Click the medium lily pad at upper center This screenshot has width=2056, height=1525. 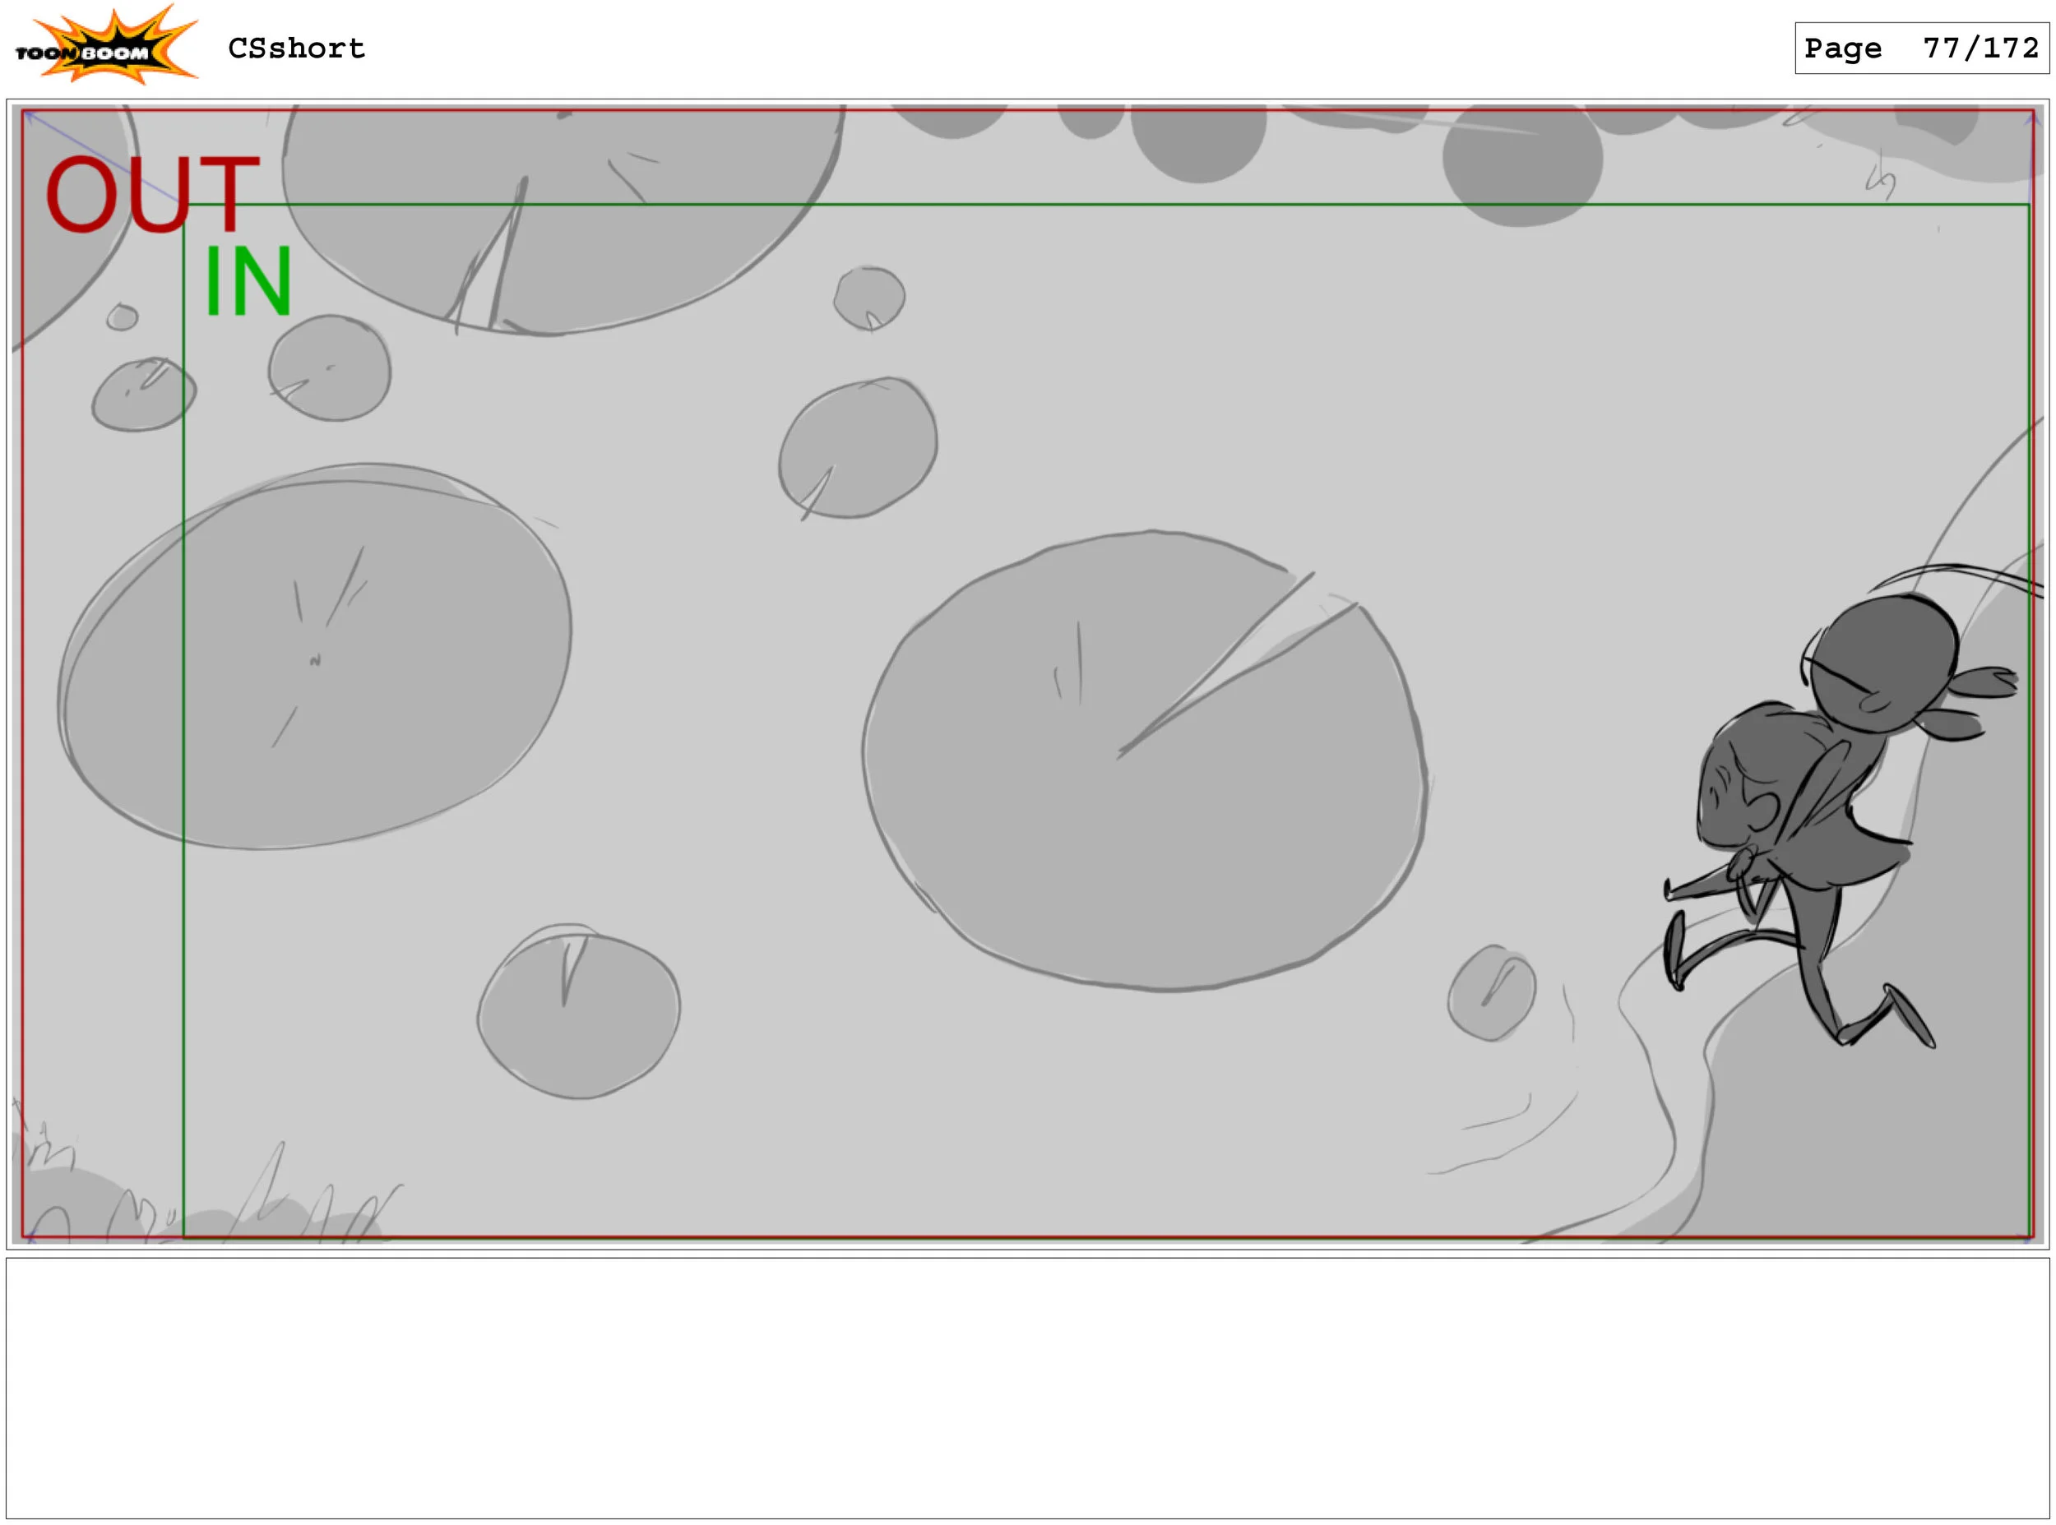click(859, 449)
